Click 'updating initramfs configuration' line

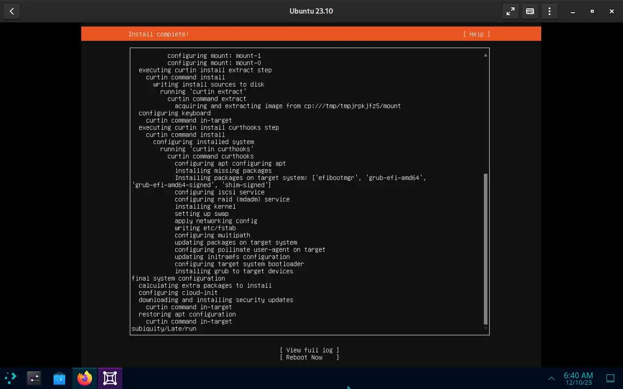click(x=232, y=257)
